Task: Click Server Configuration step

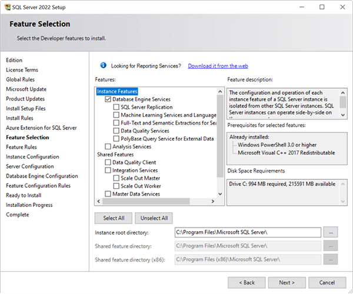Action: (30, 166)
